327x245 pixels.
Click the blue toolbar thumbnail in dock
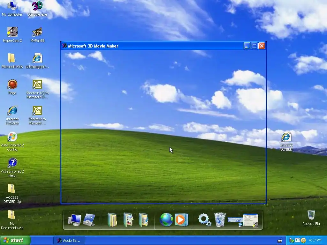[x=235, y=221]
